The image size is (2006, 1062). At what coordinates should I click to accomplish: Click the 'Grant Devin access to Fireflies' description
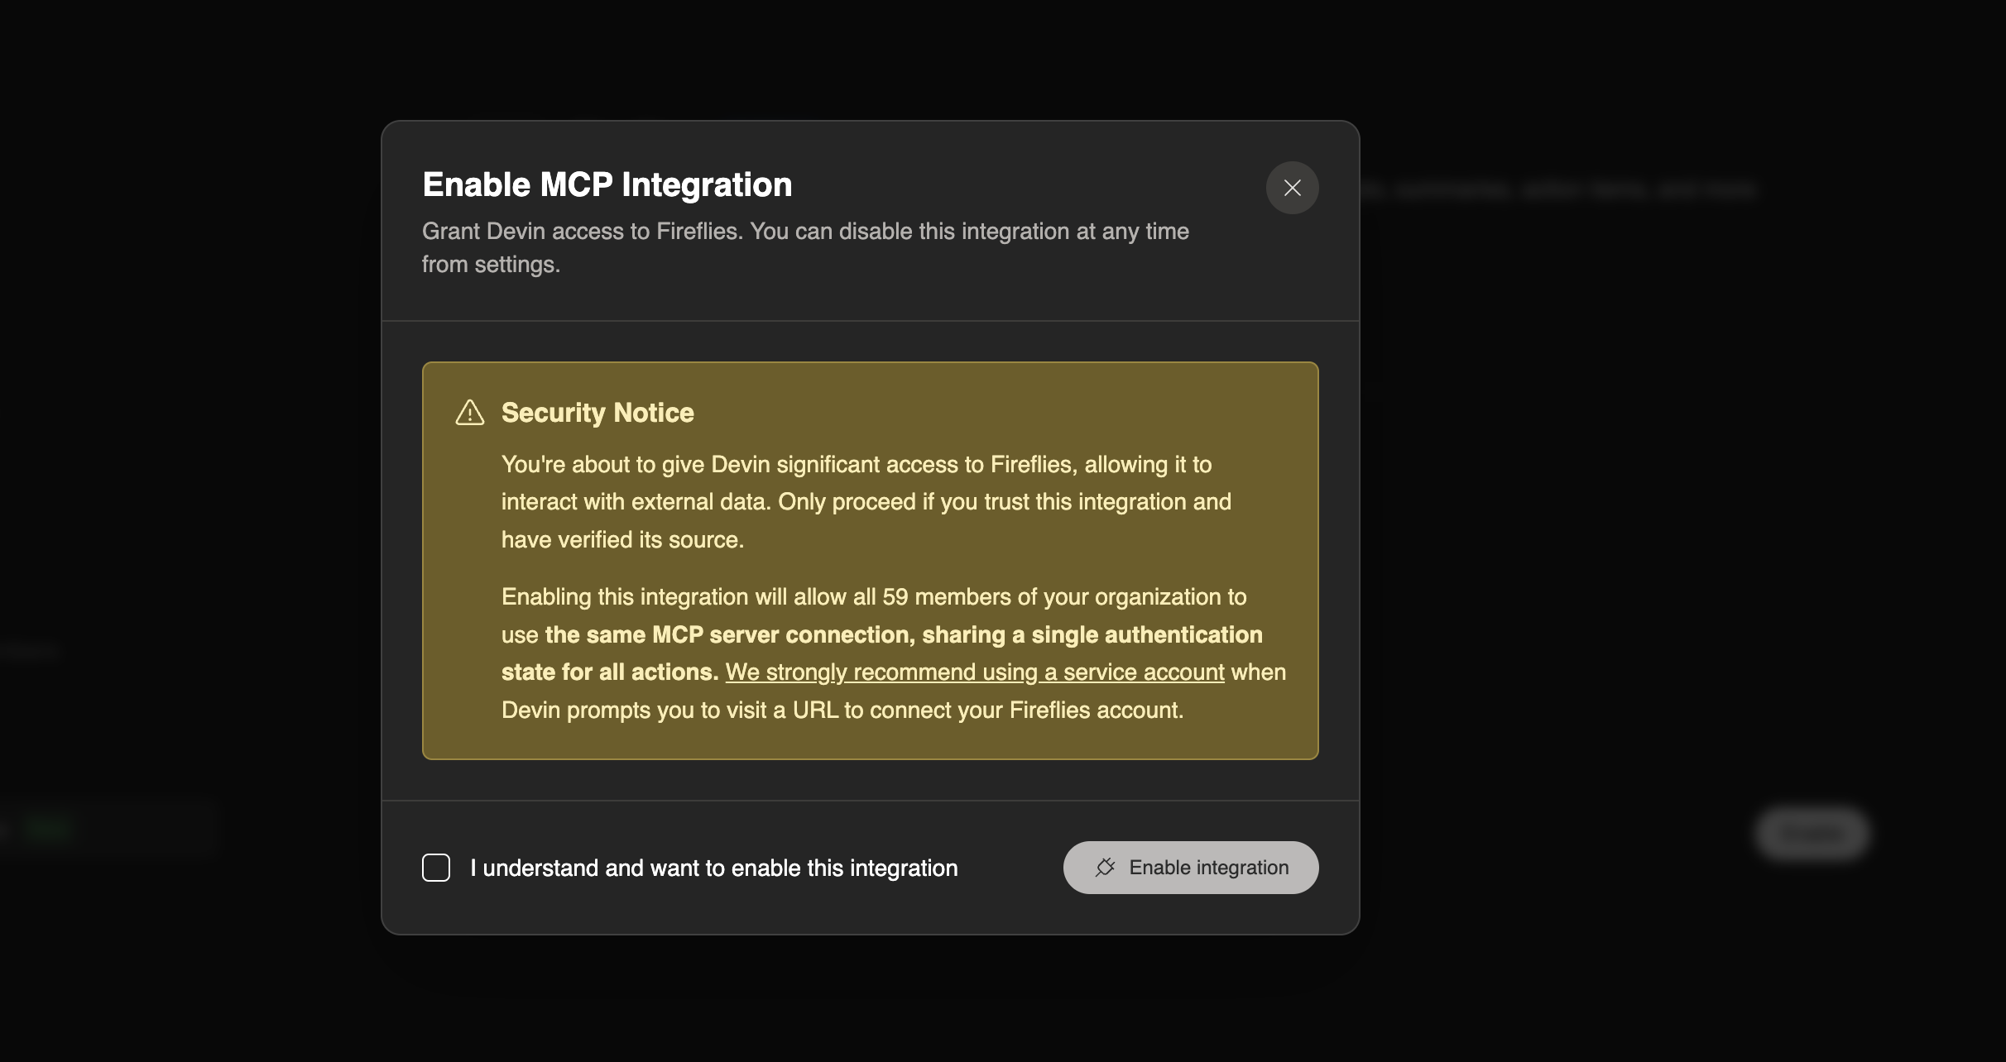[x=804, y=232]
